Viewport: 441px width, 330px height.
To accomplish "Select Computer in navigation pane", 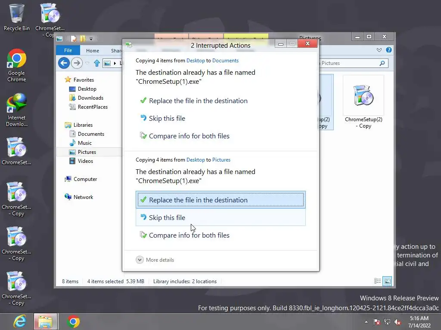I will pyautogui.click(x=85, y=179).
